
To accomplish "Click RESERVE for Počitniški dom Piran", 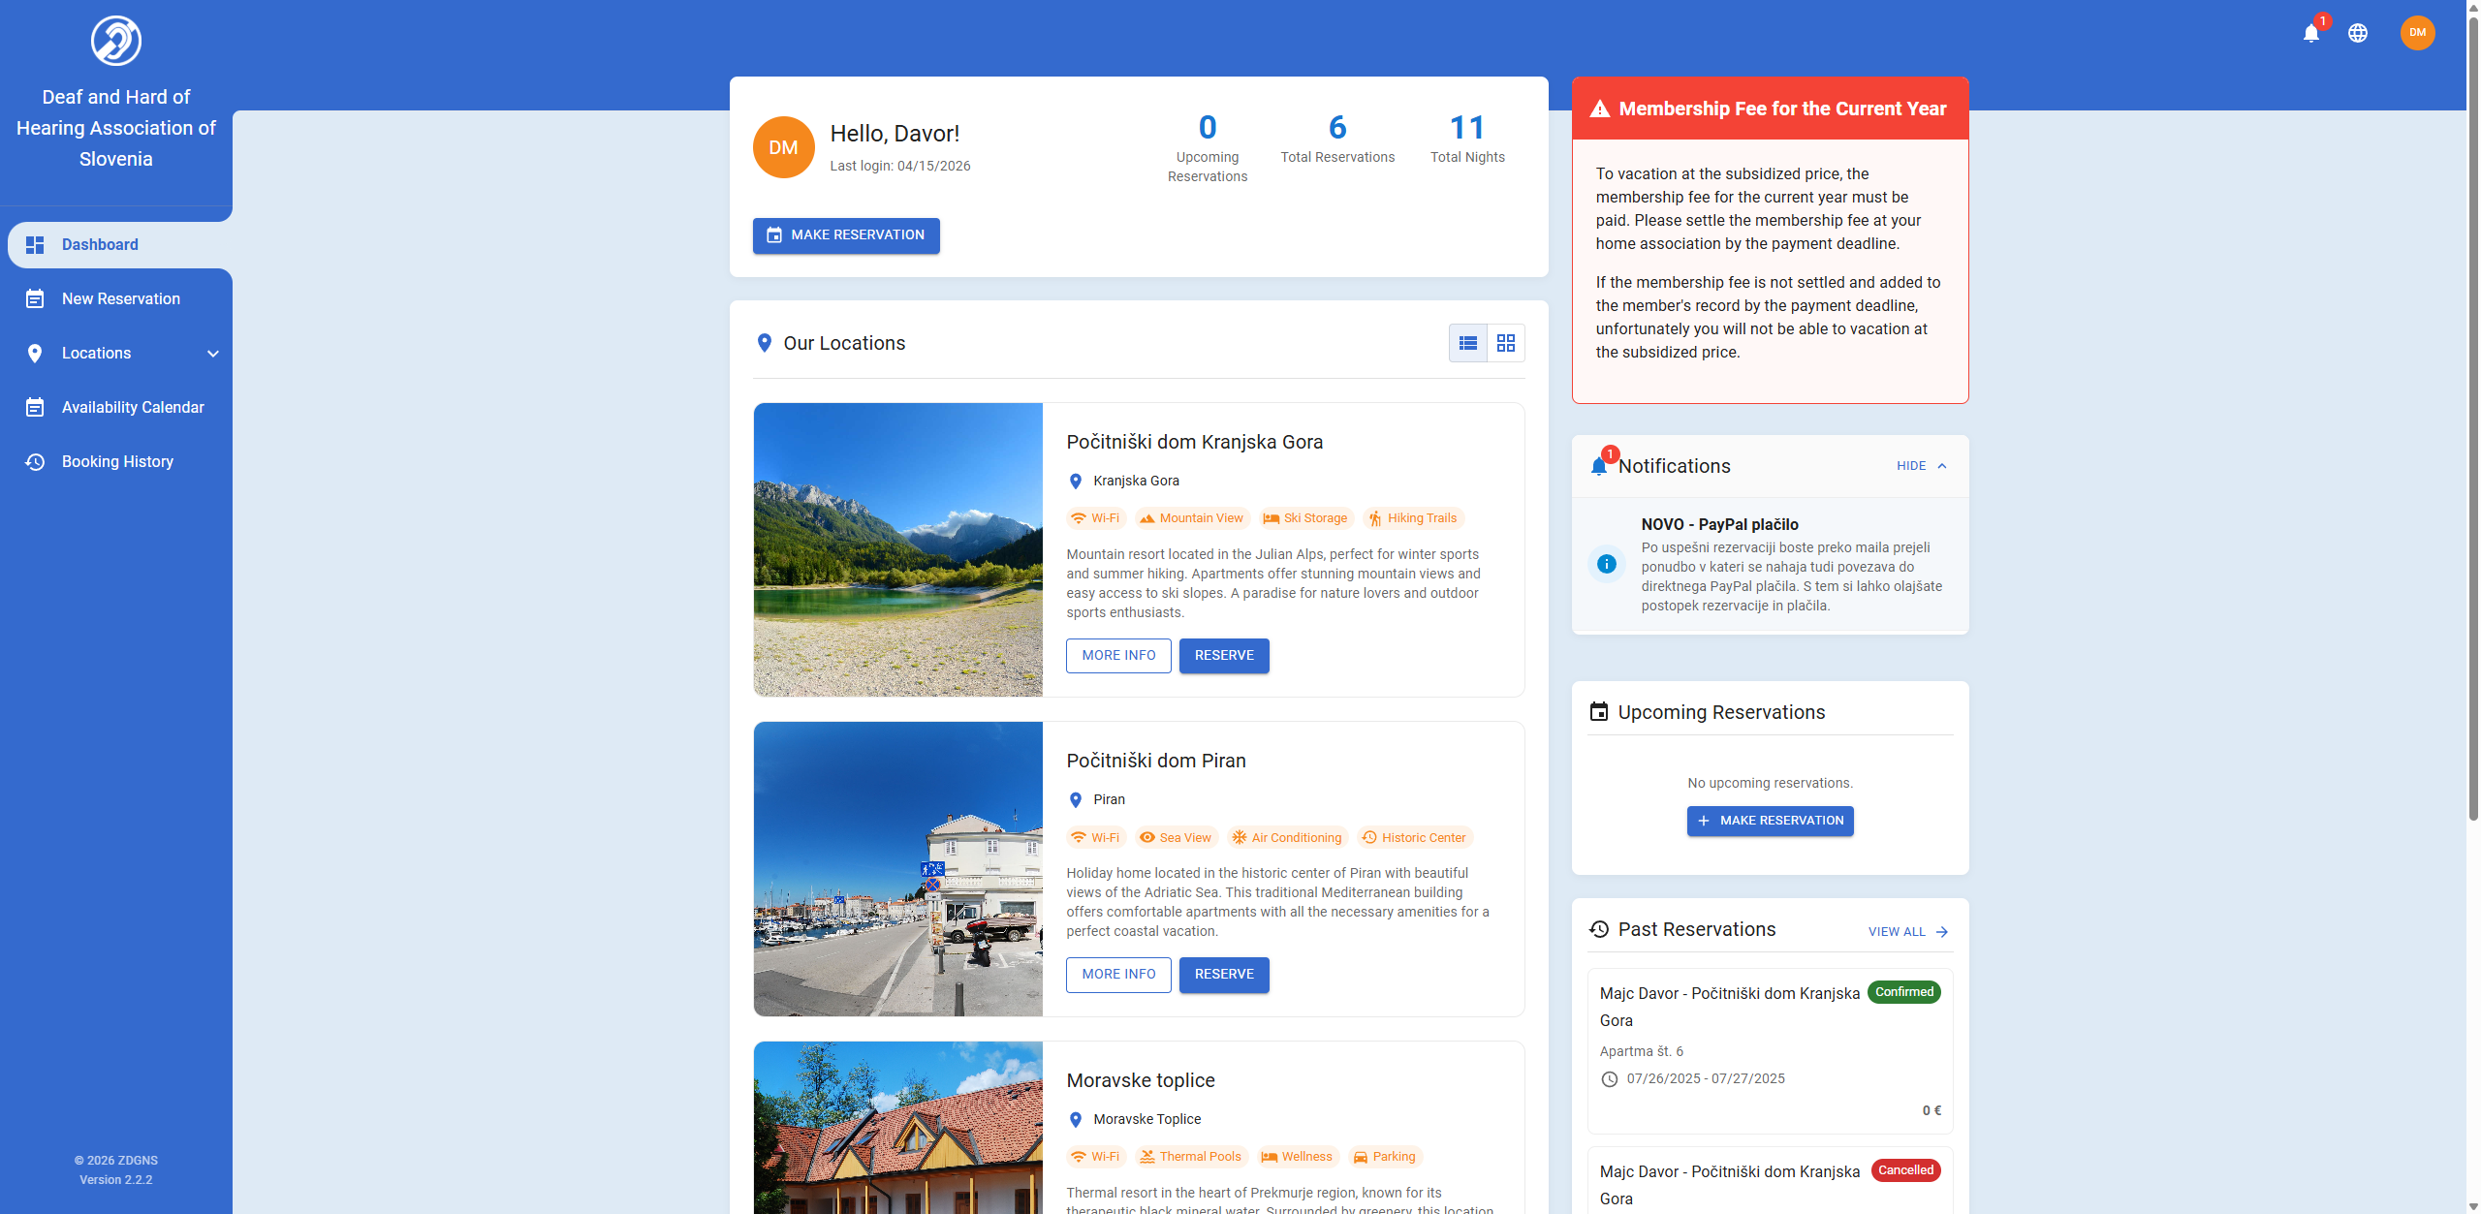I will pyautogui.click(x=1224, y=975).
